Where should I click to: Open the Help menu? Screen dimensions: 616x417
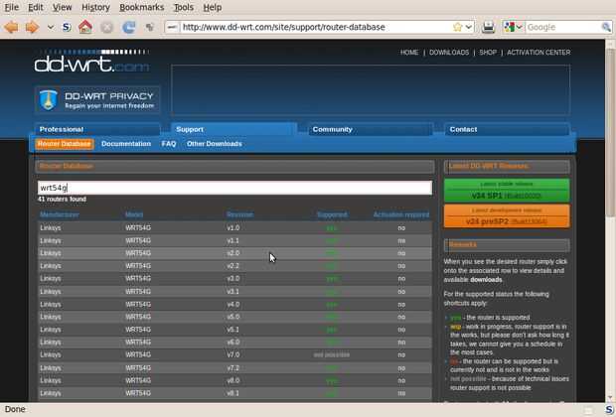coord(213,8)
